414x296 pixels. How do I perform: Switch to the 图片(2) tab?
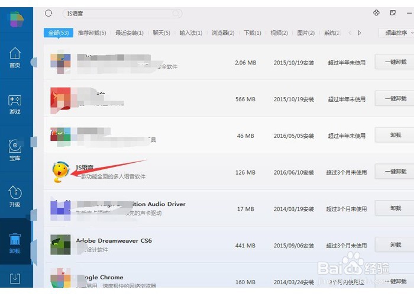[306, 33]
